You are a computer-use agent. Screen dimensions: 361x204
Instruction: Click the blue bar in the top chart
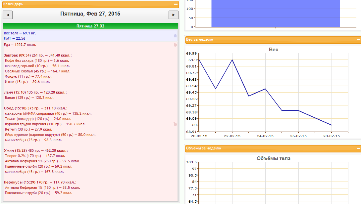click(276, 13)
